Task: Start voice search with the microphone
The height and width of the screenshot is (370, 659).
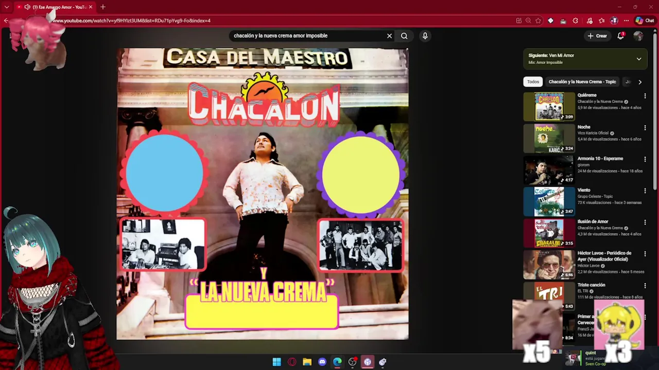Action: [425, 36]
